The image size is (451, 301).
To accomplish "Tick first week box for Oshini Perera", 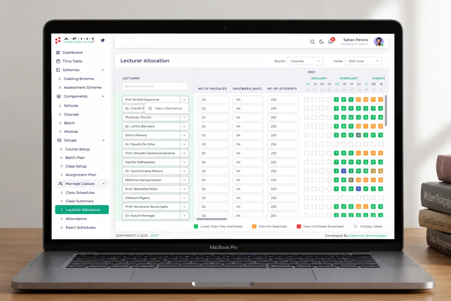I will point(307,135).
